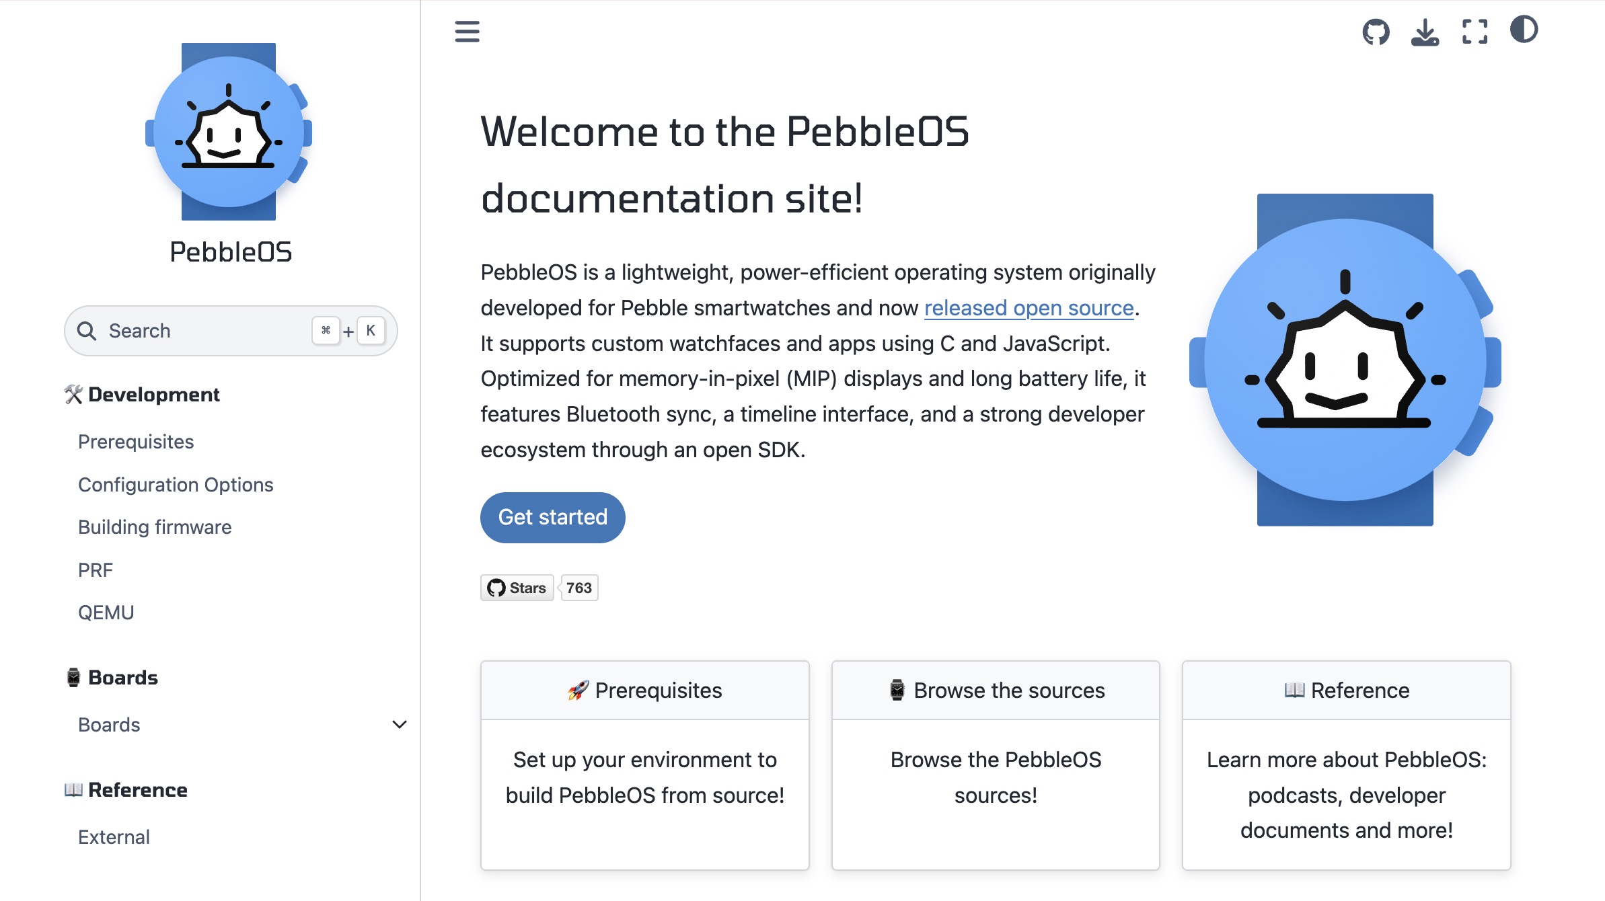Viewport: 1605px width, 901px height.
Task: Toggle the light/dark theme icon
Action: (x=1524, y=30)
